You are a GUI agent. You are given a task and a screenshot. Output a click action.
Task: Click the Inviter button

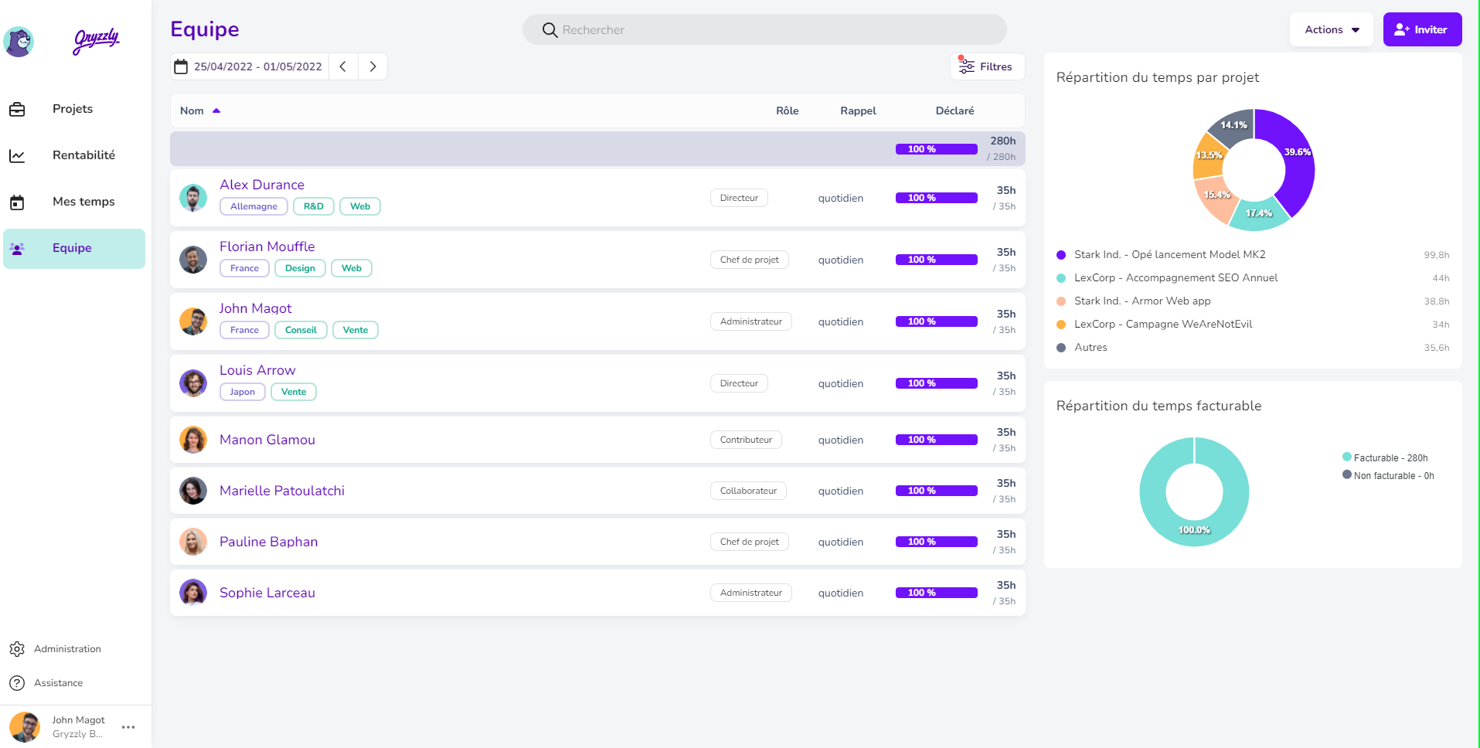click(1421, 29)
